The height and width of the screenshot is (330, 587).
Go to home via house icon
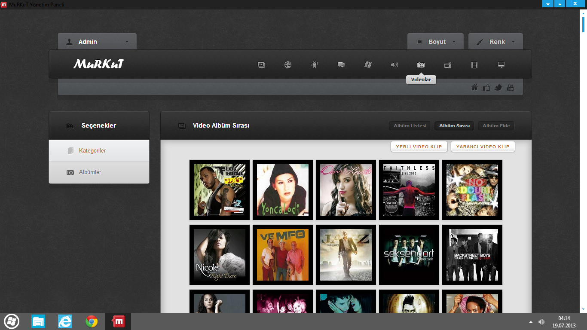pos(475,88)
